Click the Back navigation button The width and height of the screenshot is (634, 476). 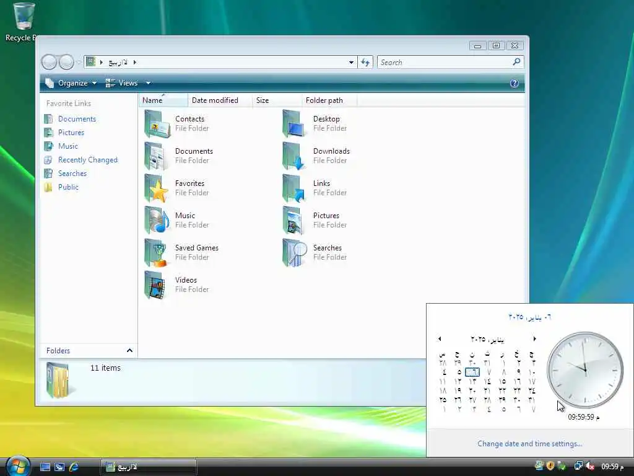[49, 62]
